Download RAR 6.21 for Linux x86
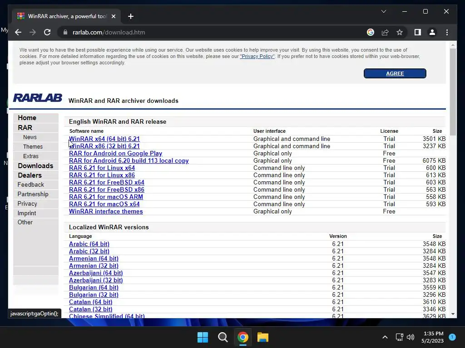The height and width of the screenshot is (348, 465). 102,175
